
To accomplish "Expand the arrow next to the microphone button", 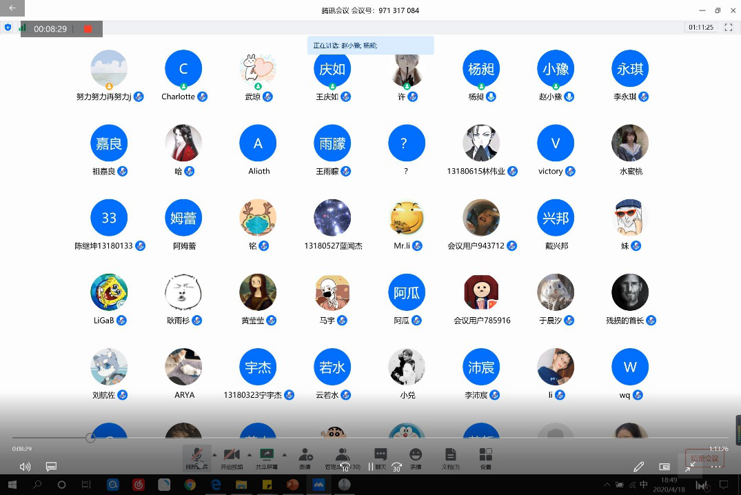I will pos(214,455).
